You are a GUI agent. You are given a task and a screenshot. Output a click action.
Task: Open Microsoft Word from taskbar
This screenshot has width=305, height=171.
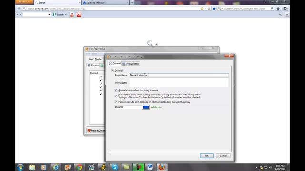click(x=150, y=167)
